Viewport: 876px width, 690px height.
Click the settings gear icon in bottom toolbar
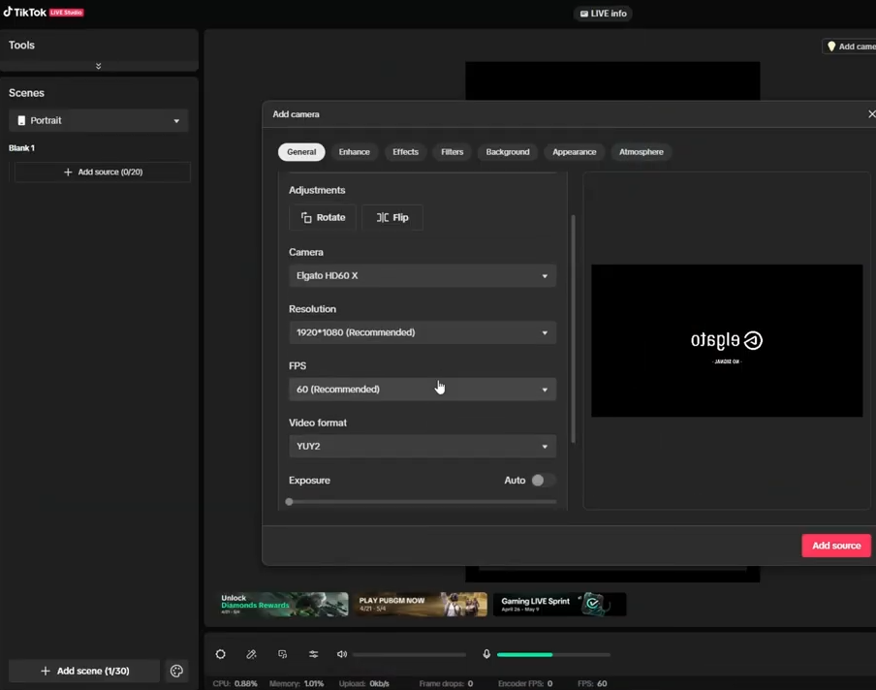click(221, 654)
